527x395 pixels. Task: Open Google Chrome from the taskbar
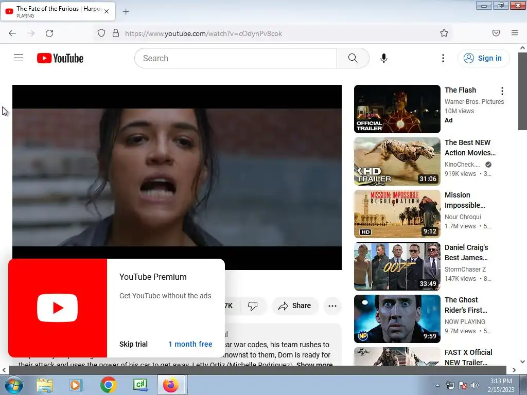pyautogui.click(x=108, y=385)
